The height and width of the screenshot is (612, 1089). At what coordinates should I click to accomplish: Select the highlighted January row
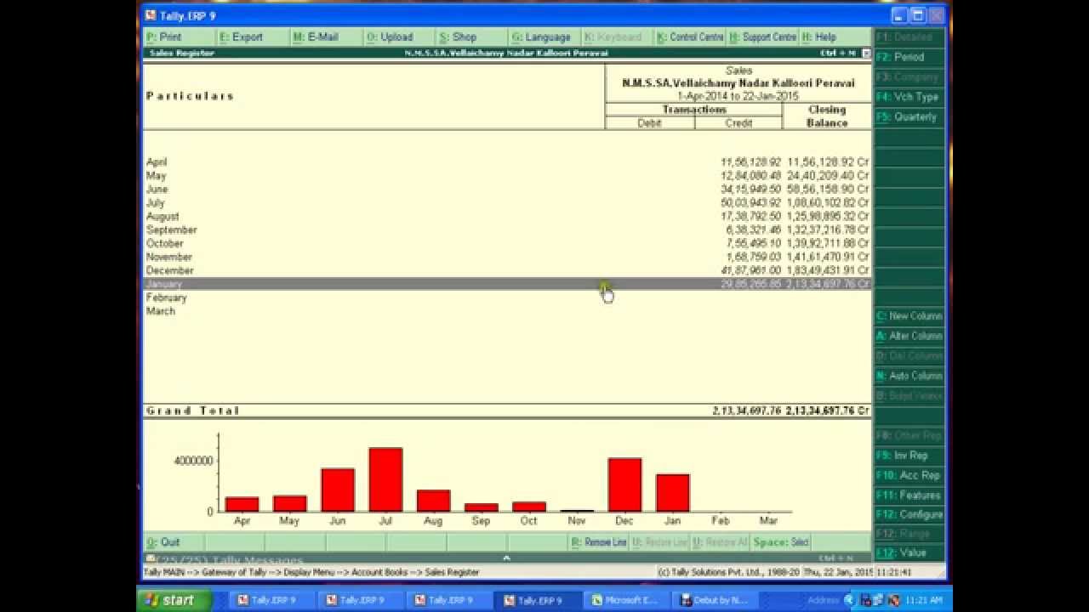tap(507, 284)
